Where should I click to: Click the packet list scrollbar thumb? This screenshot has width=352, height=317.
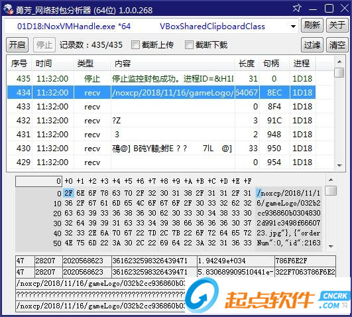339,72
